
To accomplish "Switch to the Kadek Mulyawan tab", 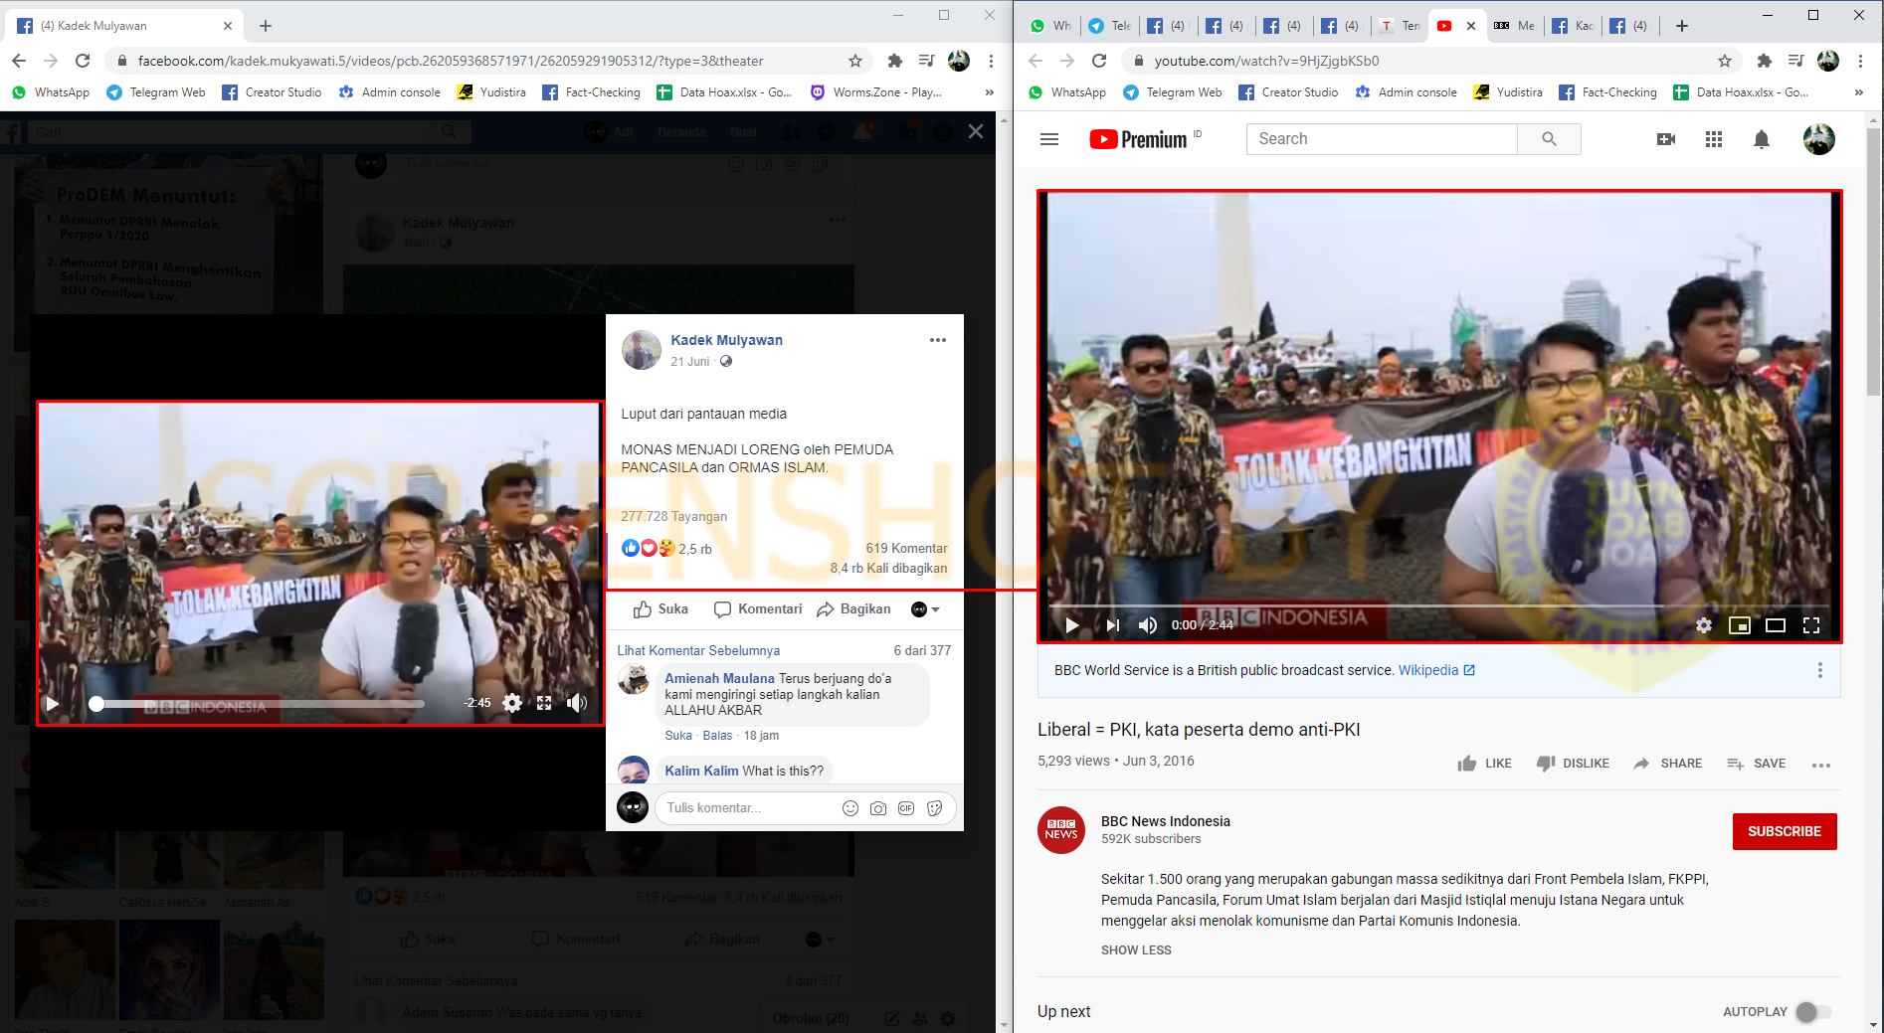I will [x=1572, y=26].
